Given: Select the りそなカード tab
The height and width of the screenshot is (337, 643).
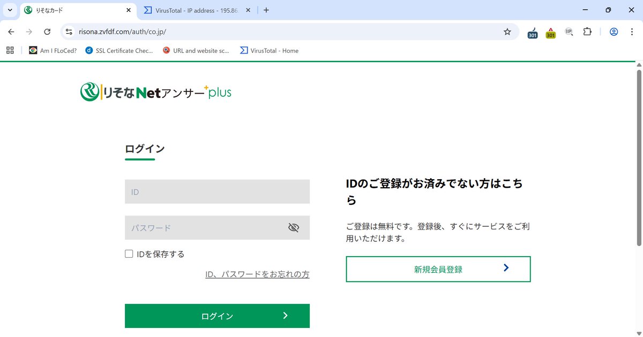Looking at the screenshot, I should 75,10.
